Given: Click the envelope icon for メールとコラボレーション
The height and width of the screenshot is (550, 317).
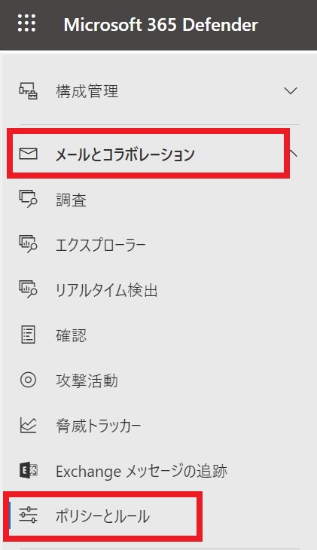Looking at the screenshot, I should coord(28,154).
